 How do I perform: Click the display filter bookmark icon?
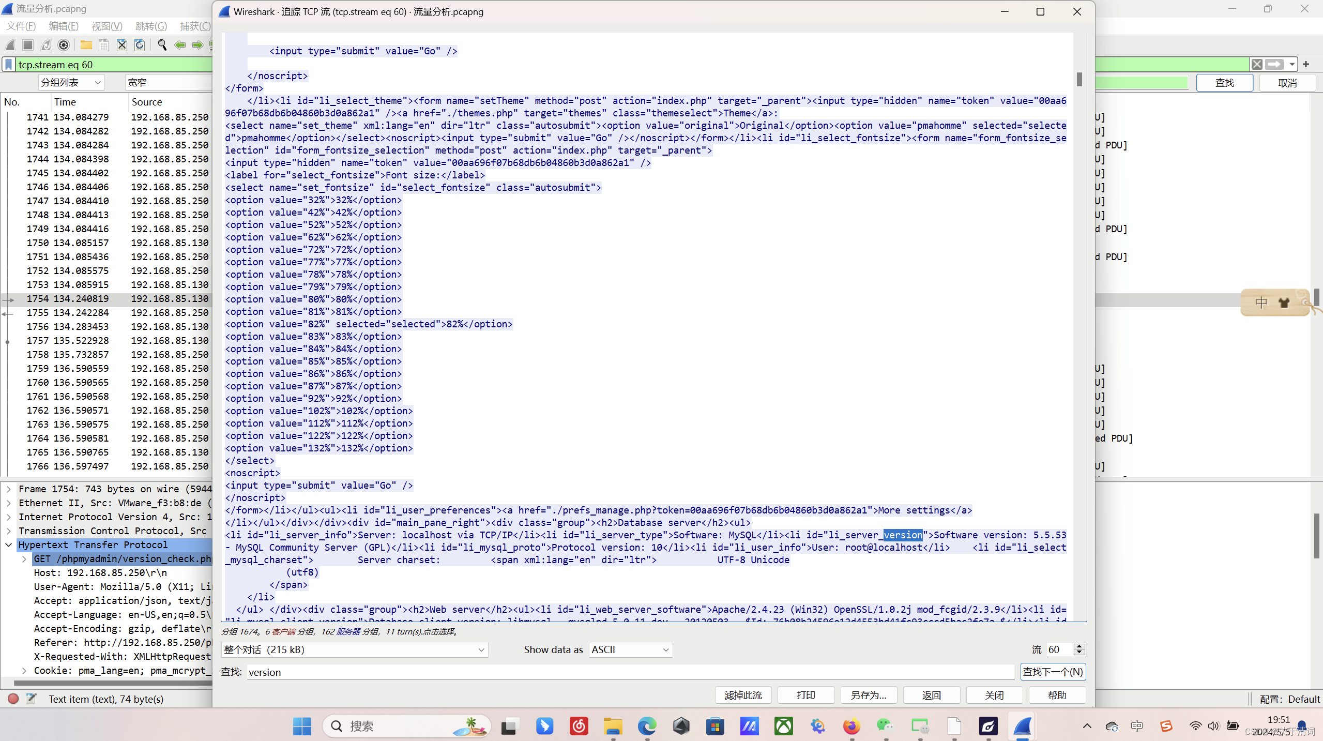coord(9,65)
